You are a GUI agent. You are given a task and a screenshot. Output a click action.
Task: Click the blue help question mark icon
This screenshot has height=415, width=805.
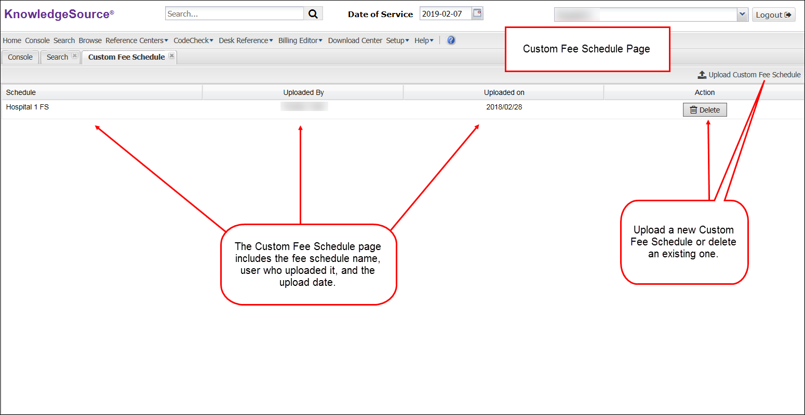[451, 40]
